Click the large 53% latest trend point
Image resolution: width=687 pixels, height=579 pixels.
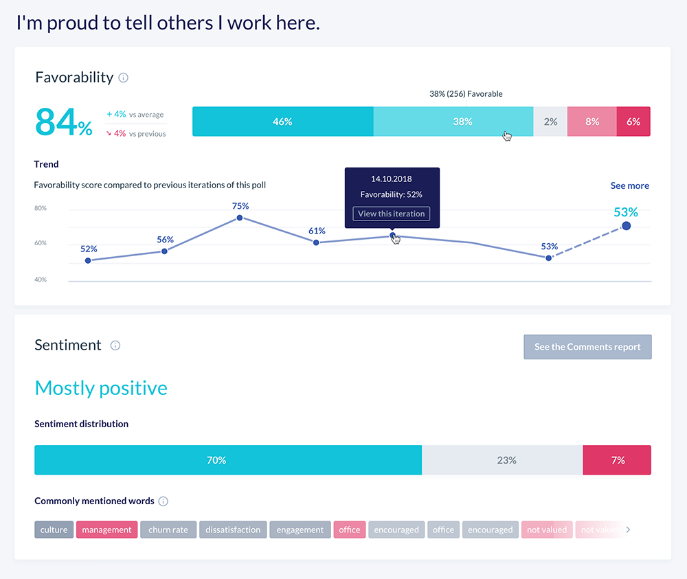pos(626,226)
